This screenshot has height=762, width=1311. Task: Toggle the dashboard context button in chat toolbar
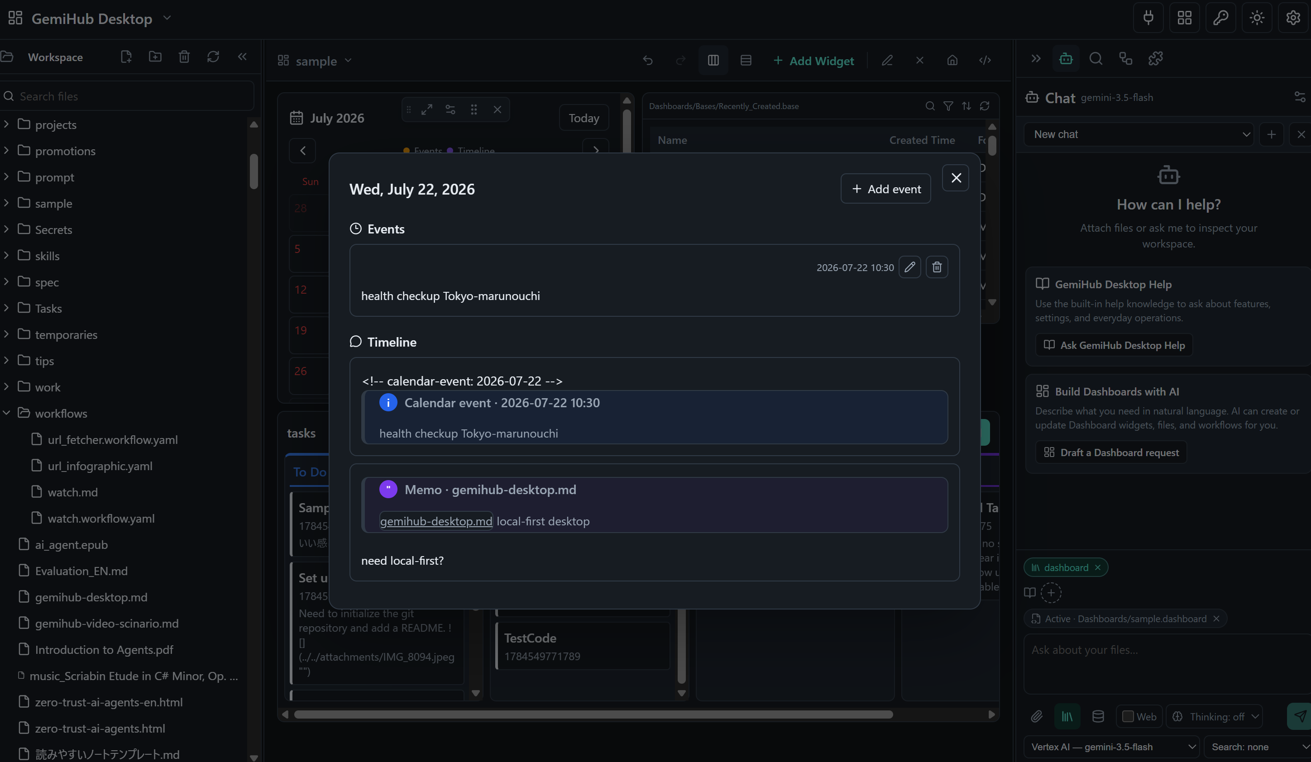coord(1067,717)
